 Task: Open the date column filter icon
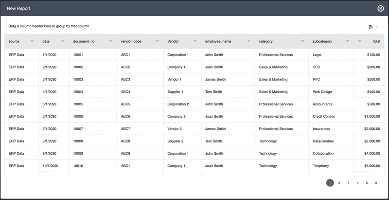(x=63, y=41)
